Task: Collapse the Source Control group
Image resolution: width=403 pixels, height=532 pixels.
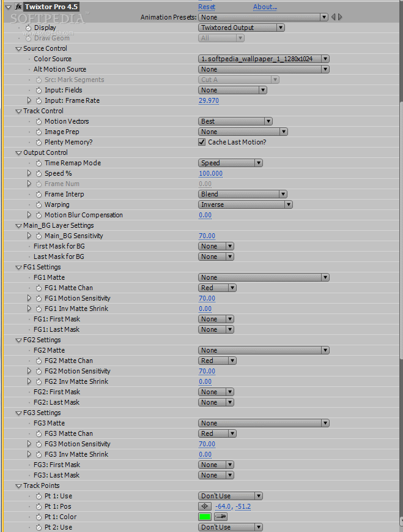Action: coord(18,49)
